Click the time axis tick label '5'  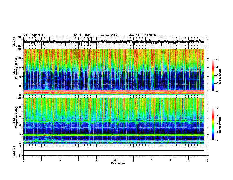(x=115, y=161)
